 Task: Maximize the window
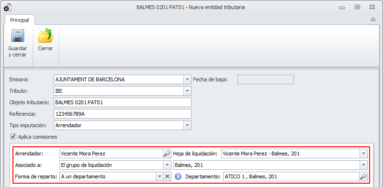coord(357,7)
